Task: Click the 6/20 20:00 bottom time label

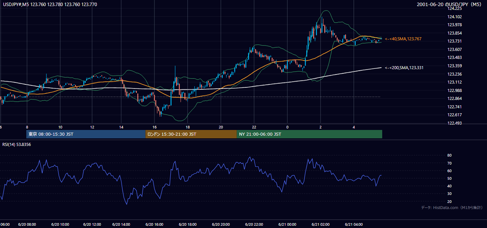Action: coord(221,225)
